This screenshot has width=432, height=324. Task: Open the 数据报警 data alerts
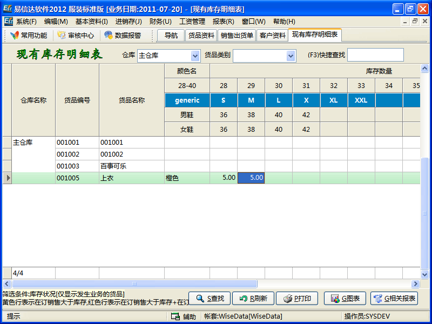click(123, 36)
